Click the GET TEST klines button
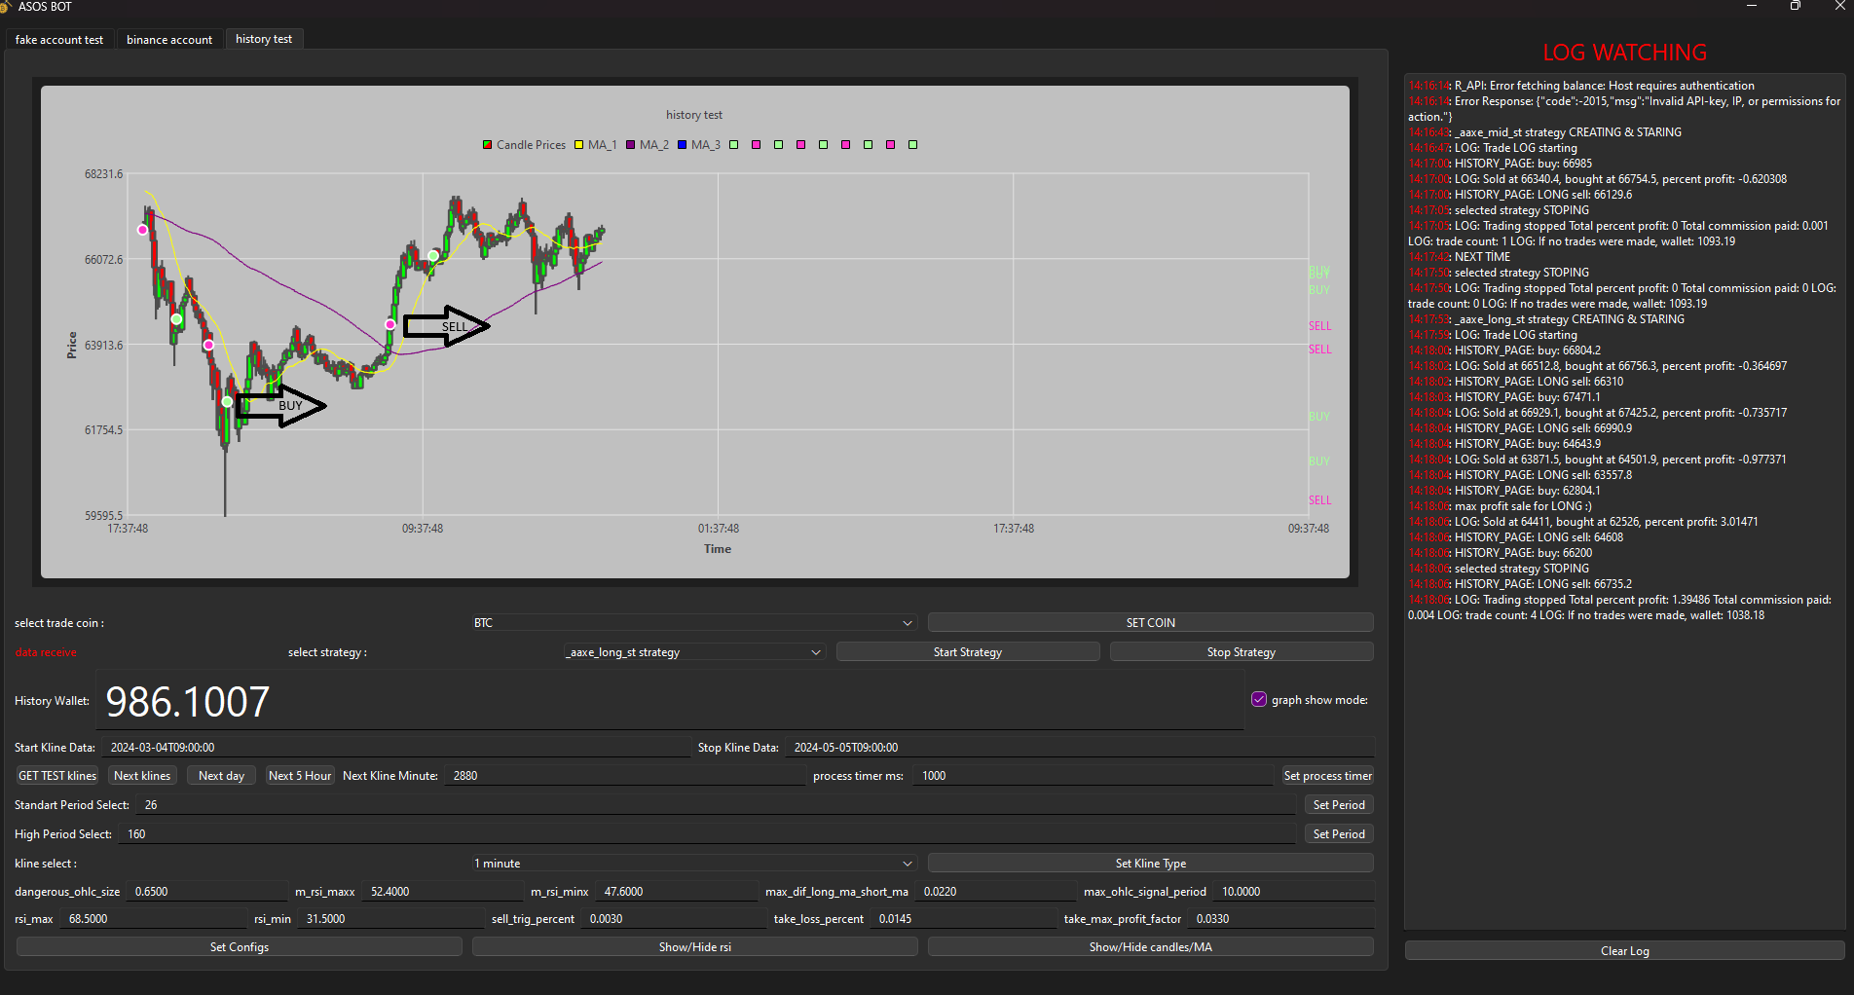 pos(57,776)
